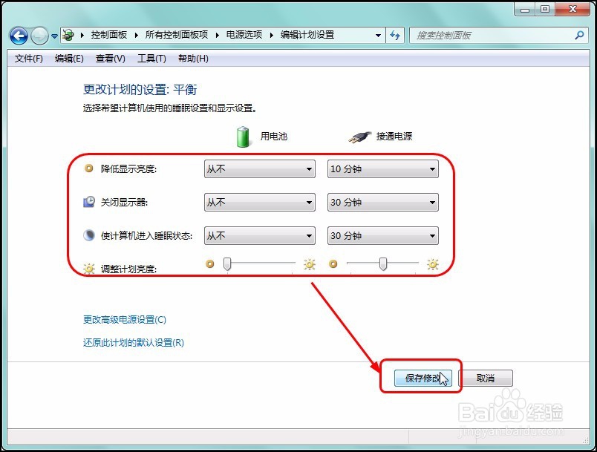
Task: Open the 从不 dropdown for dimming display on battery
Action: [258, 168]
